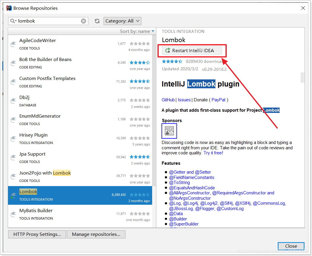312x256 pixels.
Task: Select the Db2j plugin row
Action: click(80, 101)
